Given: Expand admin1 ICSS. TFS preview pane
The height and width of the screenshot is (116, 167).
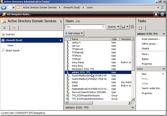Looking at the screenshot, I should coord(133,107).
